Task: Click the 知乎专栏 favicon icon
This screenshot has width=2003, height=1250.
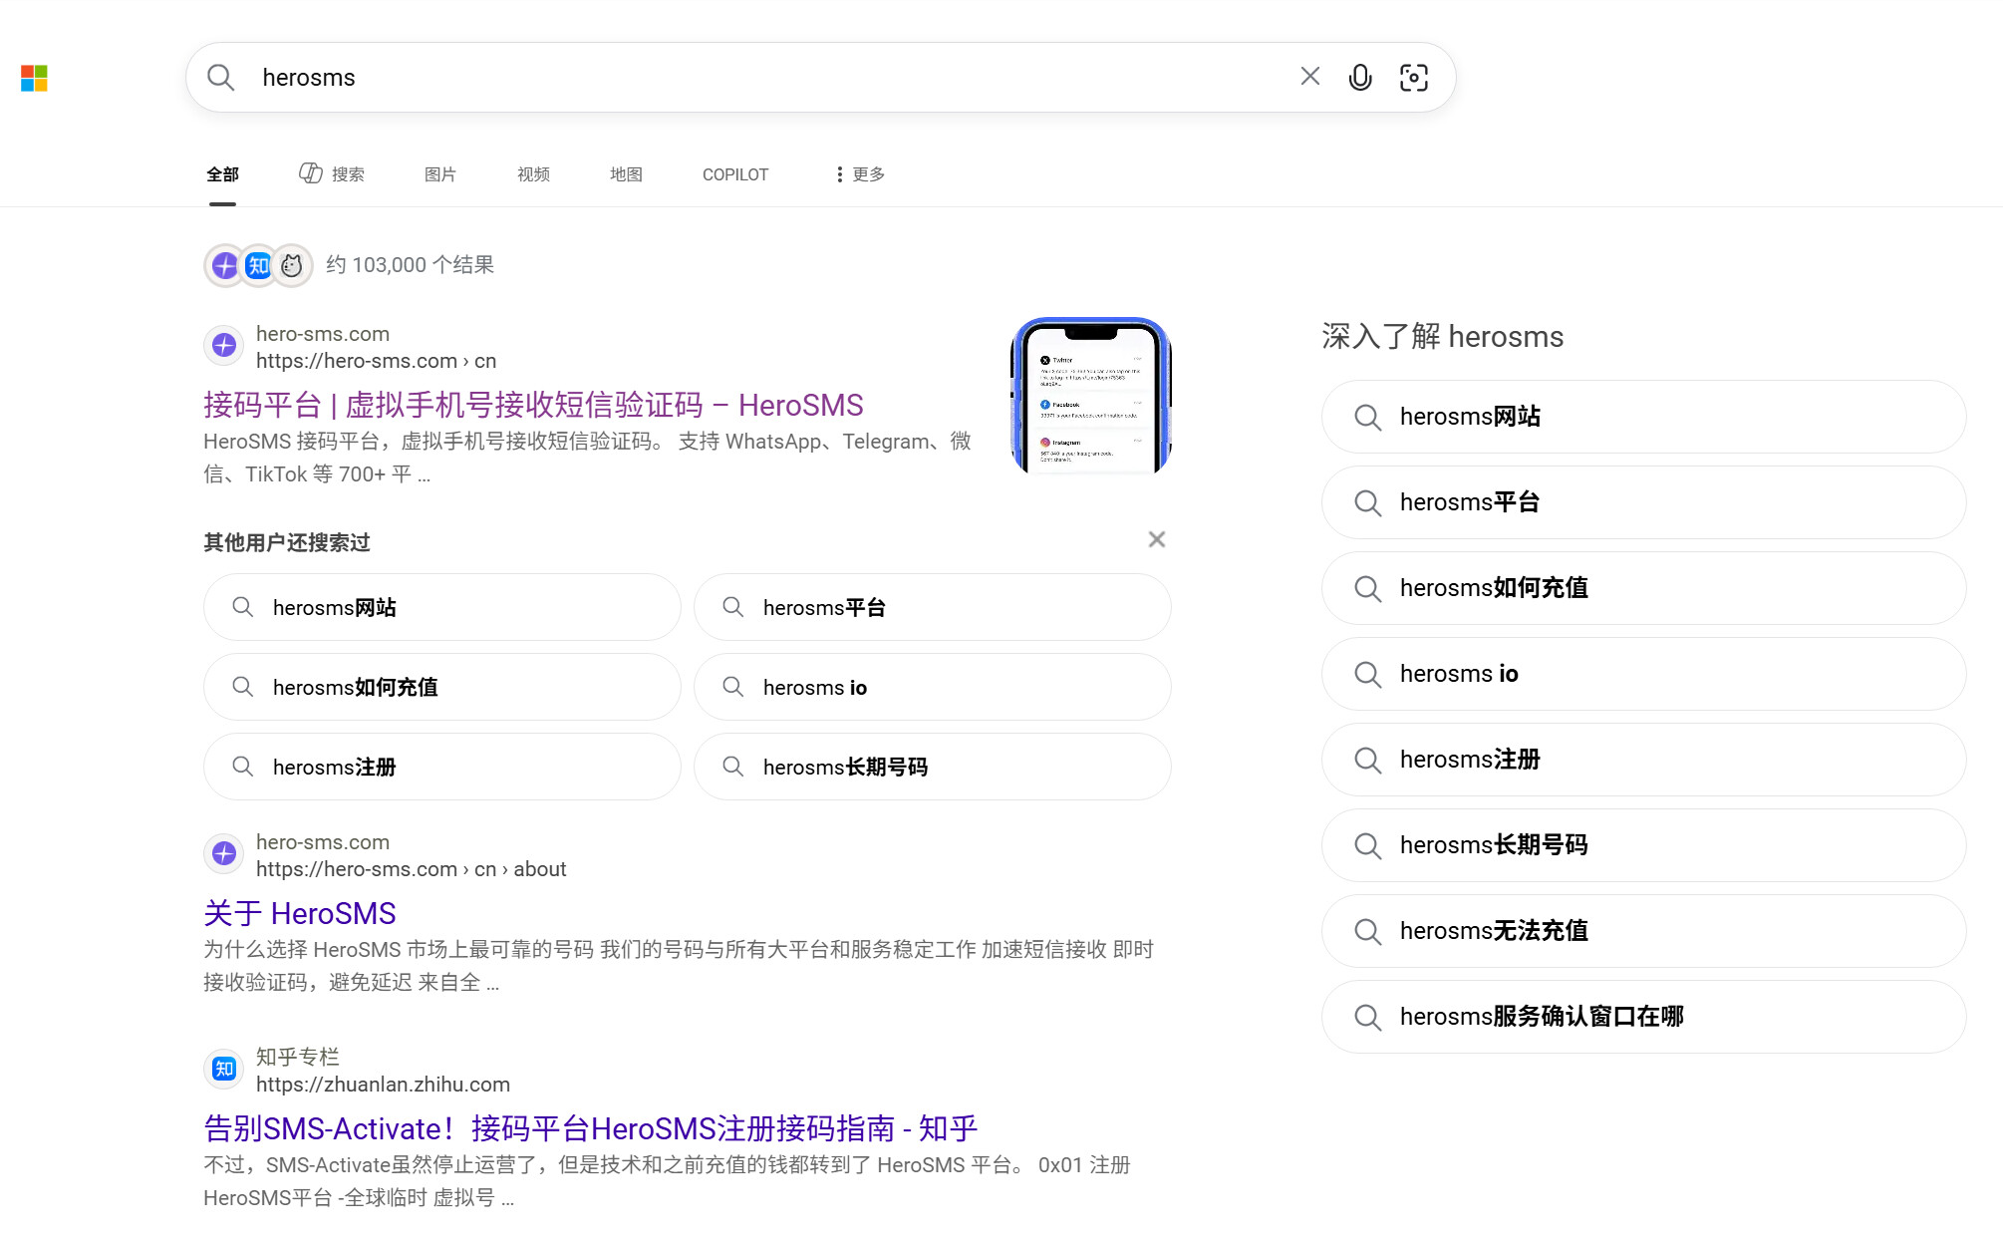Action: point(224,1070)
